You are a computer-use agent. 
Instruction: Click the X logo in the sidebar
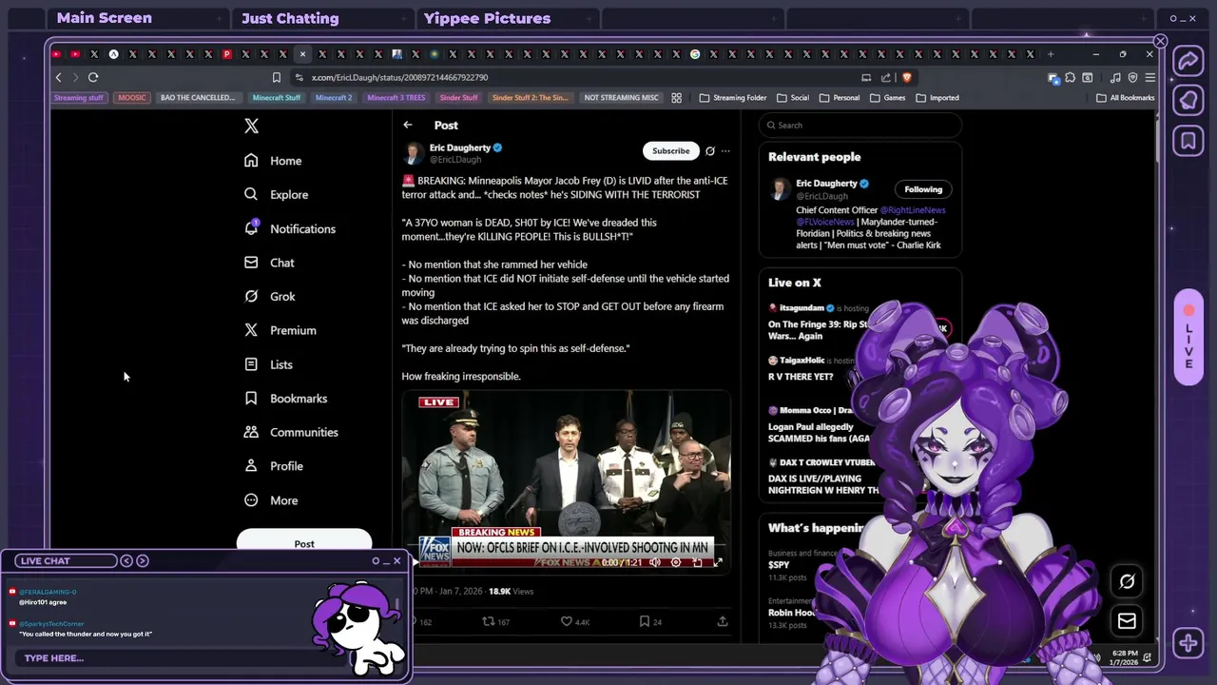(251, 126)
